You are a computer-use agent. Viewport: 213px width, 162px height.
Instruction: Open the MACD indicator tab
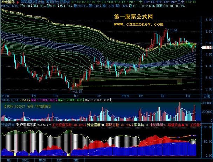coord(42,160)
